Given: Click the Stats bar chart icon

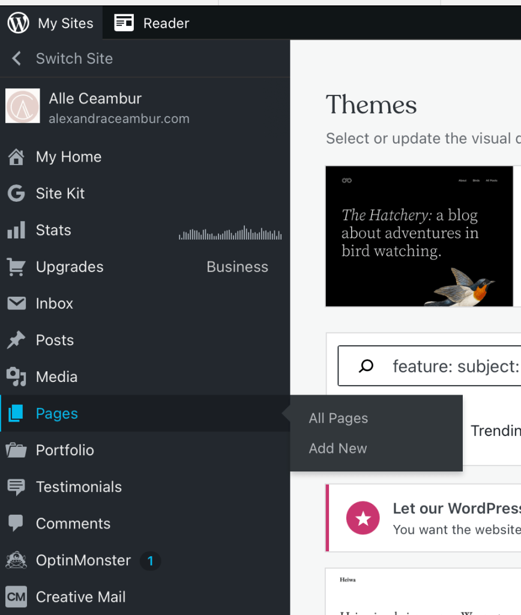Looking at the screenshot, I should [x=16, y=230].
